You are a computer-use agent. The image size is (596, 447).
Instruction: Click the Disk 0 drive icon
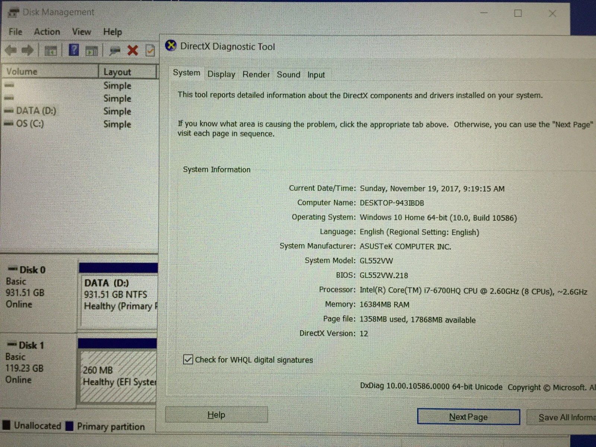(13, 269)
